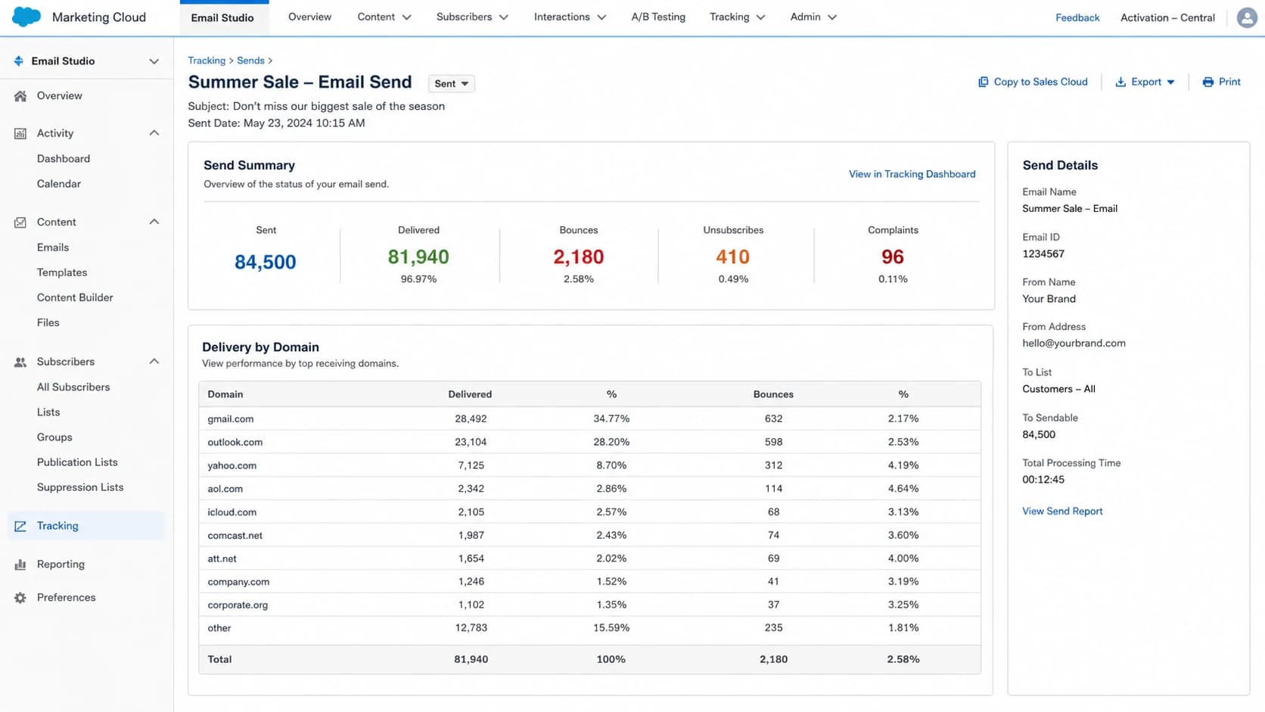This screenshot has width=1265, height=712.
Task: Click the corporate.org domain row
Action: (x=589, y=605)
